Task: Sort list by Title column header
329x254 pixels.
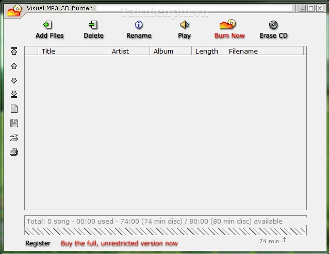Action: click(73, 51)
